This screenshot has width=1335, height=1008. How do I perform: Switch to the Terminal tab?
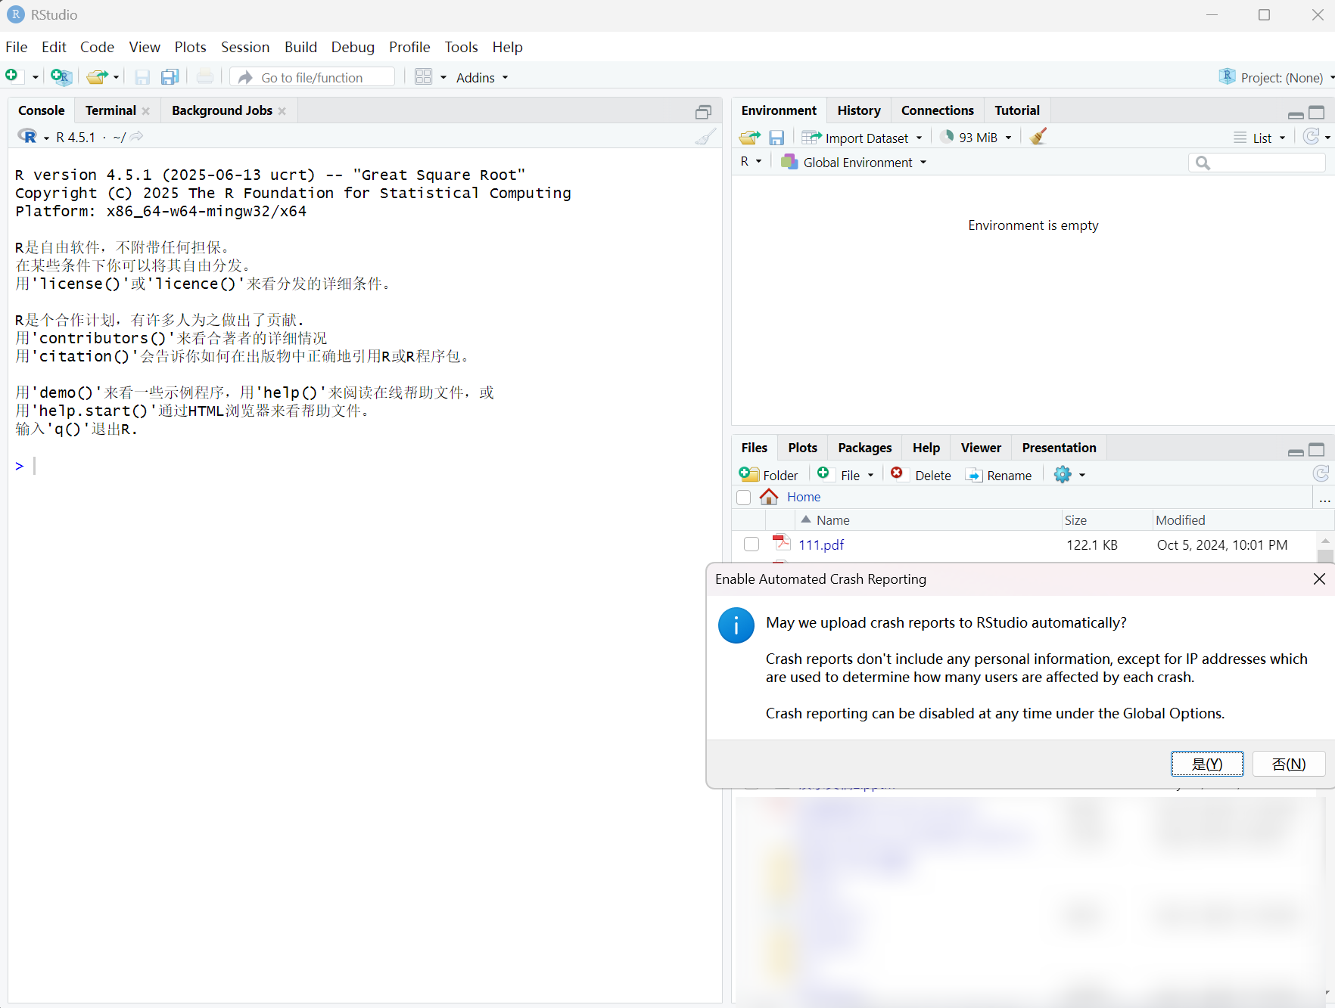(x=110, y=110)
